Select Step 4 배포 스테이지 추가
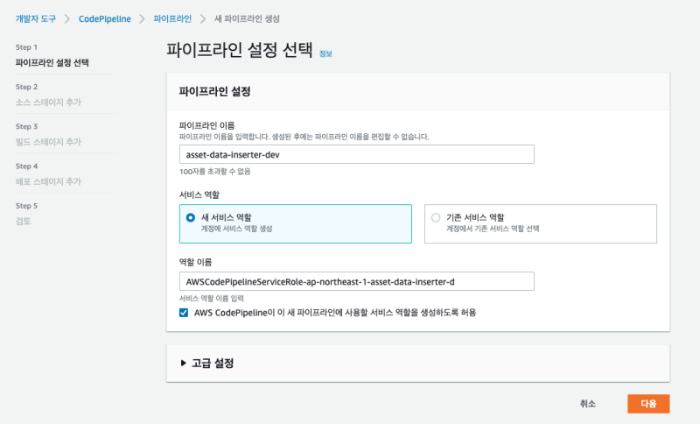The image size is (700, 424). coord(48,181)
